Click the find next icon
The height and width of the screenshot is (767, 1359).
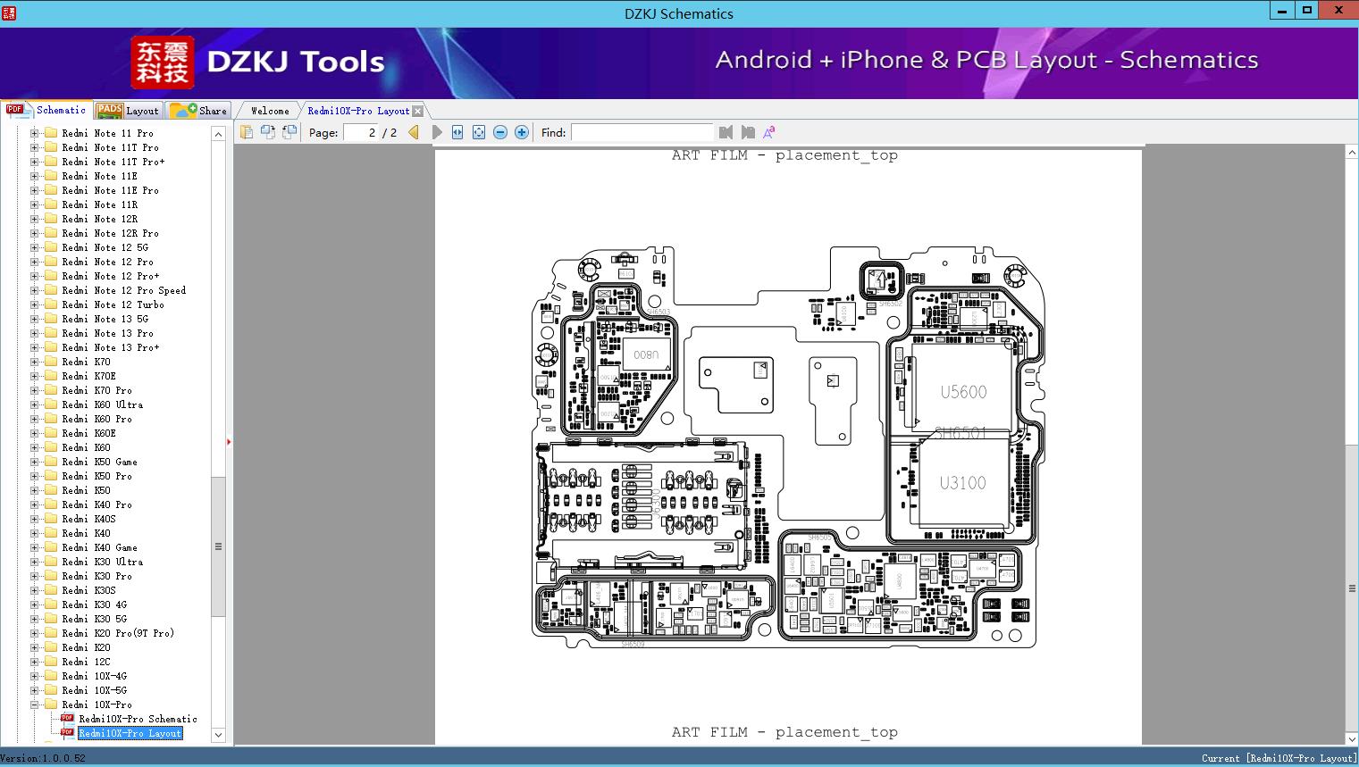pyautogui.click(x=748, y=132)
